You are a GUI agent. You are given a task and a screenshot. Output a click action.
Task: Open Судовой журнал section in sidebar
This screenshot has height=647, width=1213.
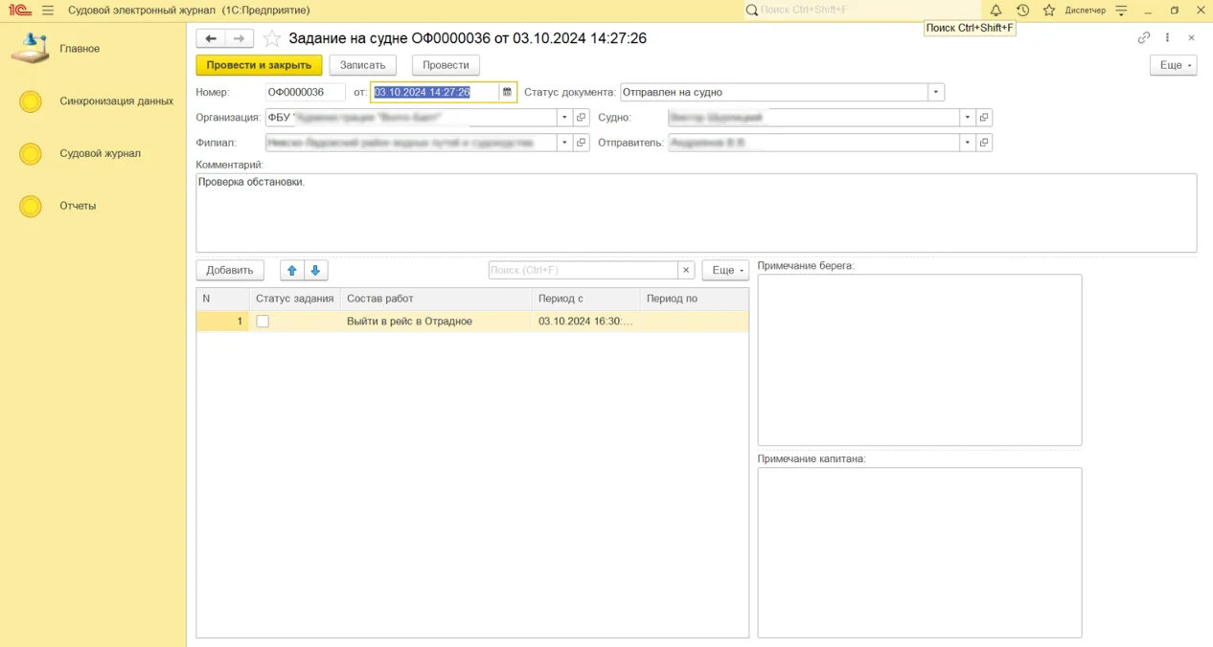[x=100, y=153]
